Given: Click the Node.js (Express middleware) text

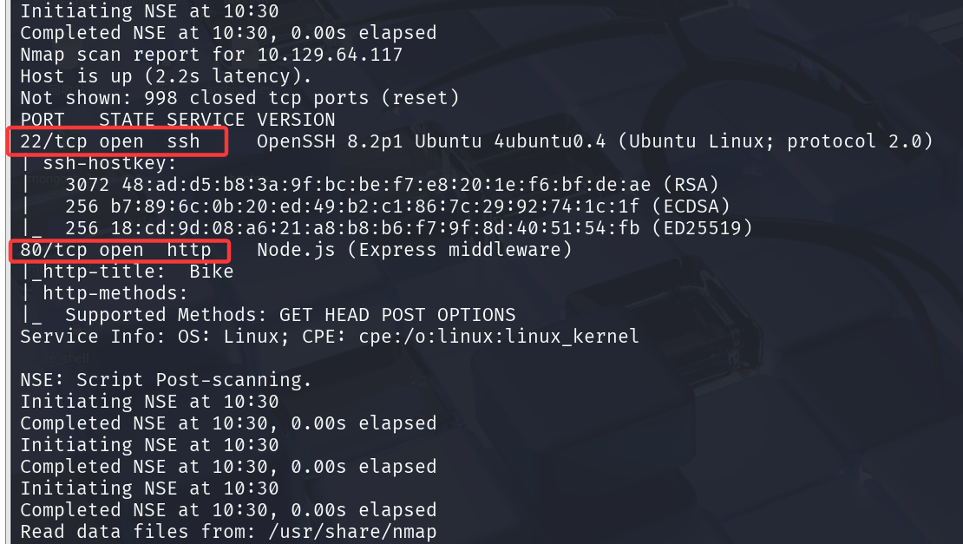Looking at the screenshot, I should tap(415, 251).
